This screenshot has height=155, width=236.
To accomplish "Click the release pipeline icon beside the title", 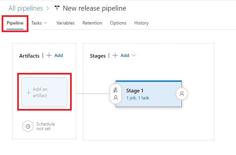I will click(57, 8).
